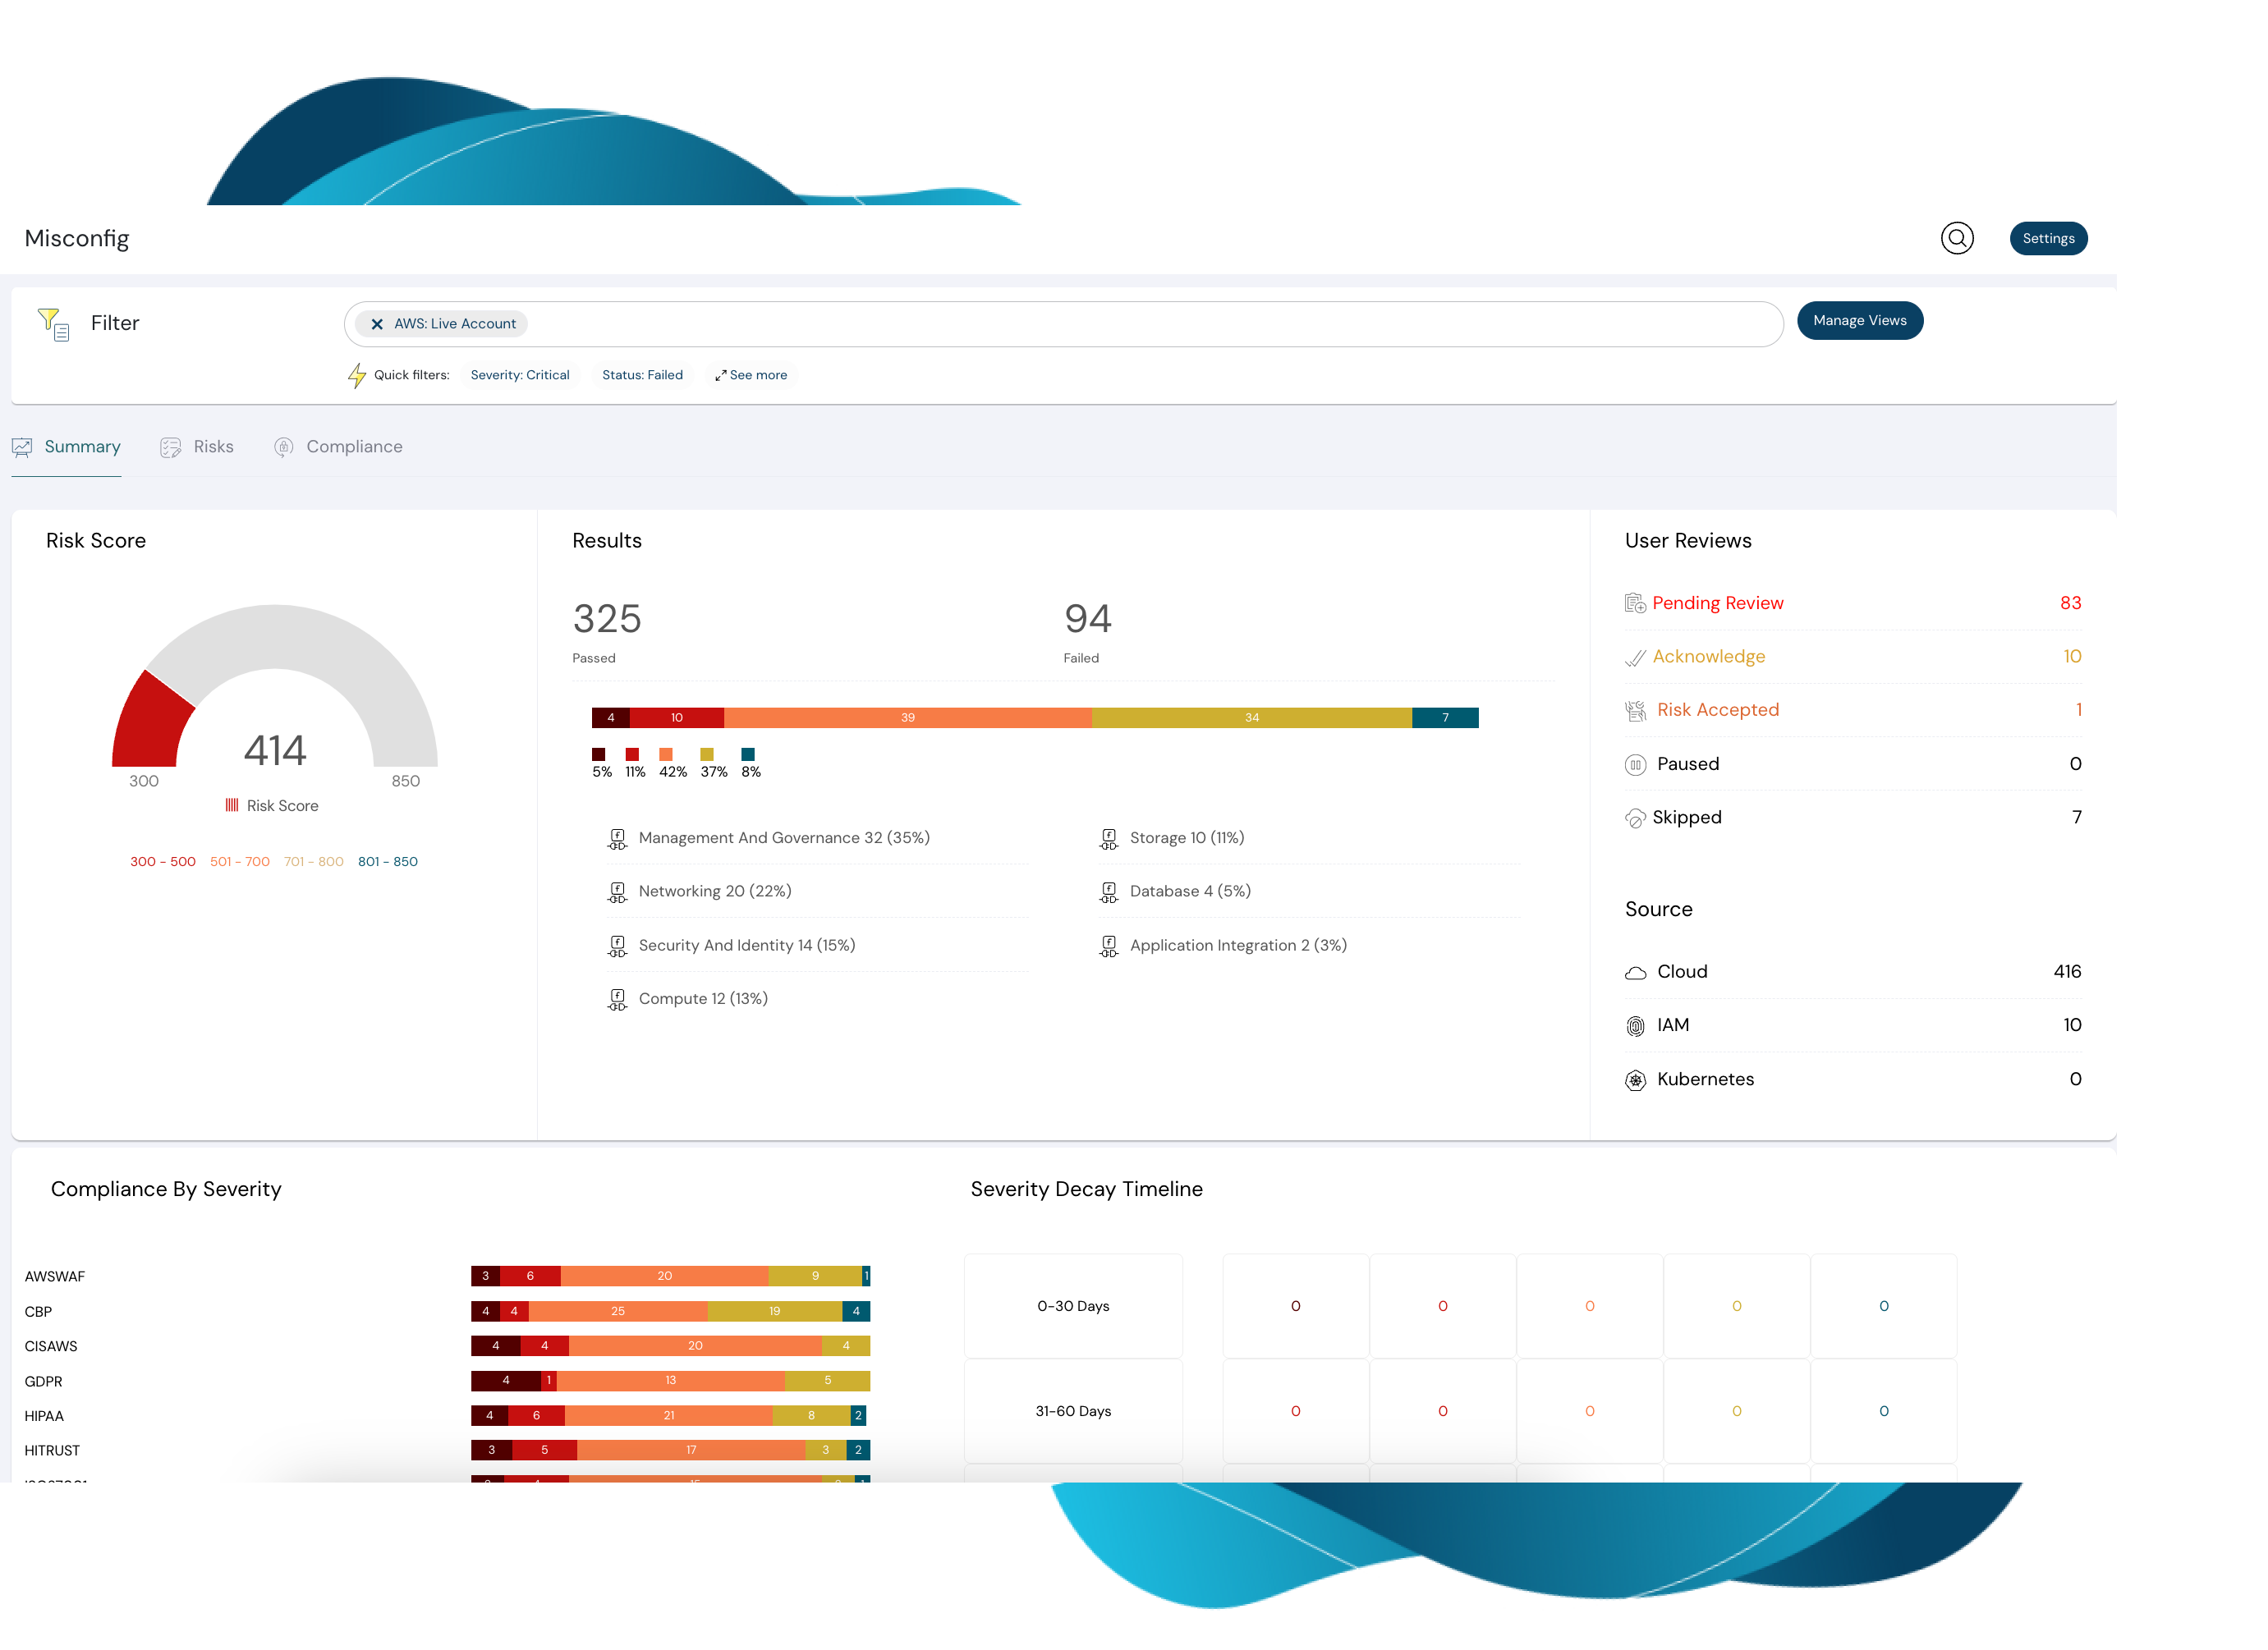Remove the AWS: Live Account filter chip
The height and width of the screenshot is (1650, 2268).
coord(377,323)
